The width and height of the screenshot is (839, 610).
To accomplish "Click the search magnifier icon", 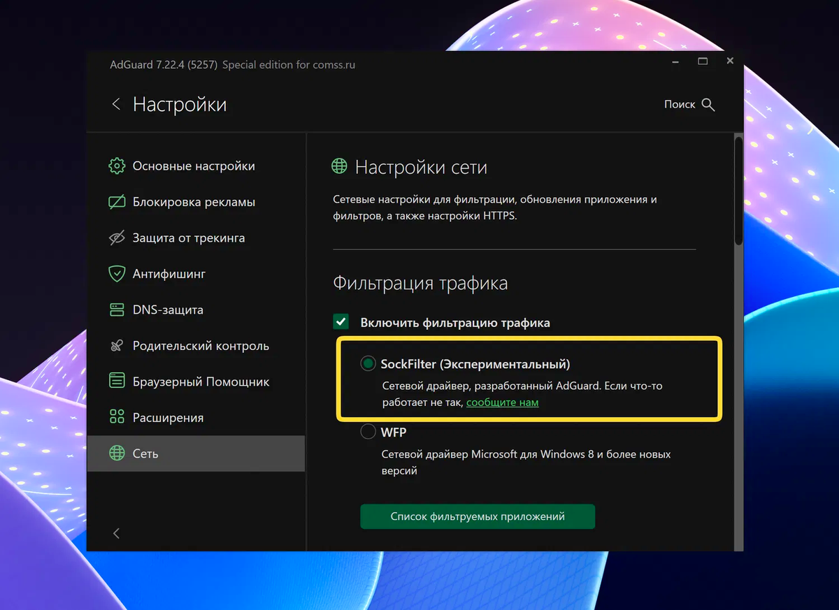I will click(x=708, y=105).
